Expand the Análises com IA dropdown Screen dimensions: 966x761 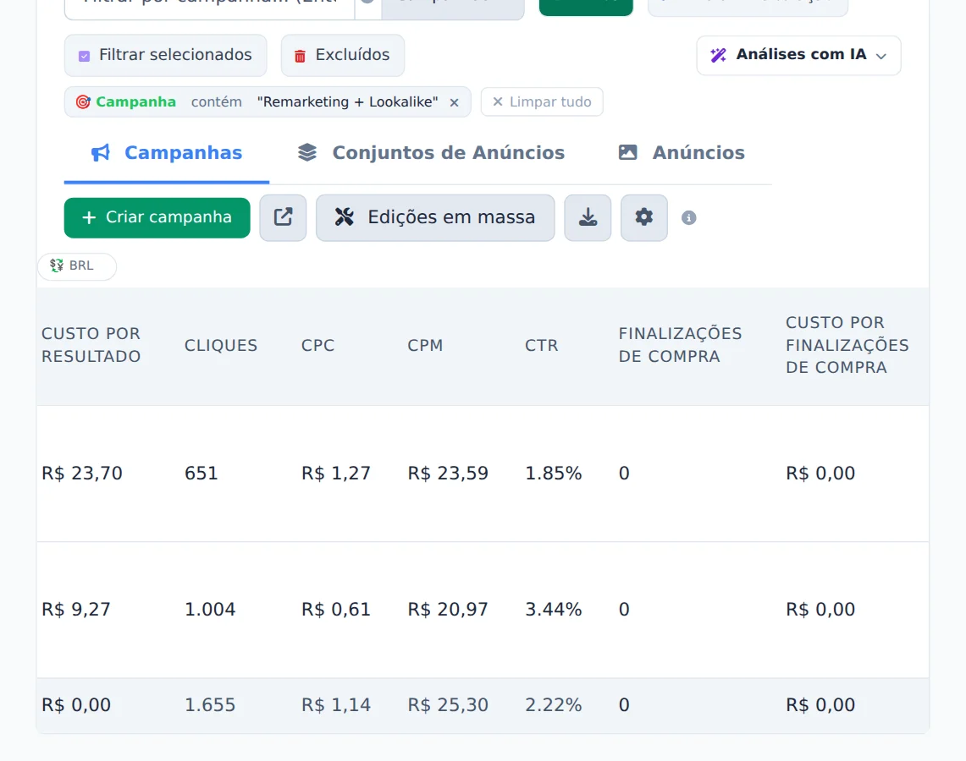(798, 55)
